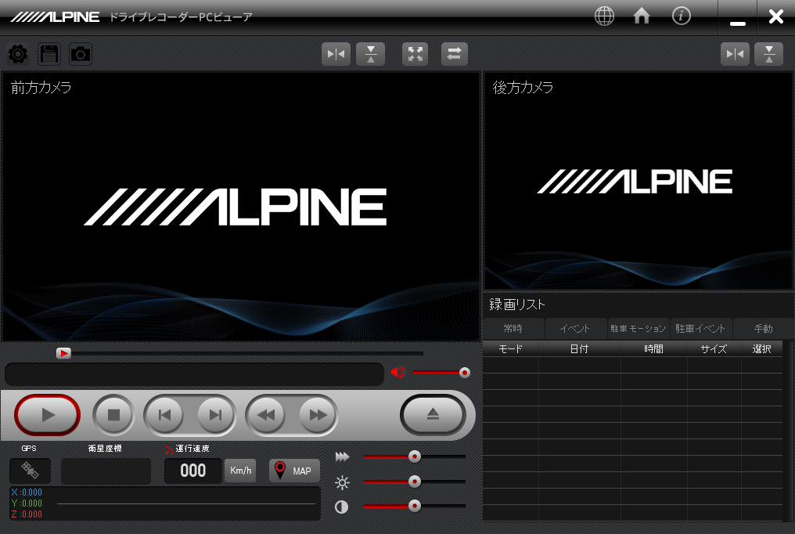The width and height of the screenshot is (795, 534).
Task: Toggle the Km/h speed unit button
Action: click(x=240, y=471)
